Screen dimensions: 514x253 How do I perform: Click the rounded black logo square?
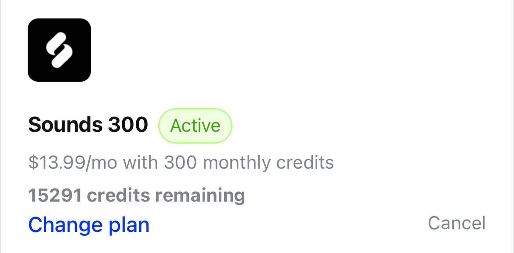tap(59, 50)
